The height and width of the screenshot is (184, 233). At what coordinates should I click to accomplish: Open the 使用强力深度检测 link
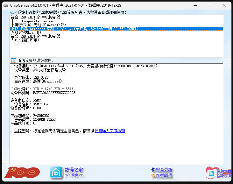[110, 131]
